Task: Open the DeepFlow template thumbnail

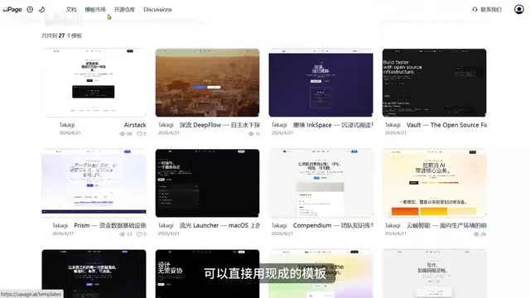Action: click(x=207, y=83)
